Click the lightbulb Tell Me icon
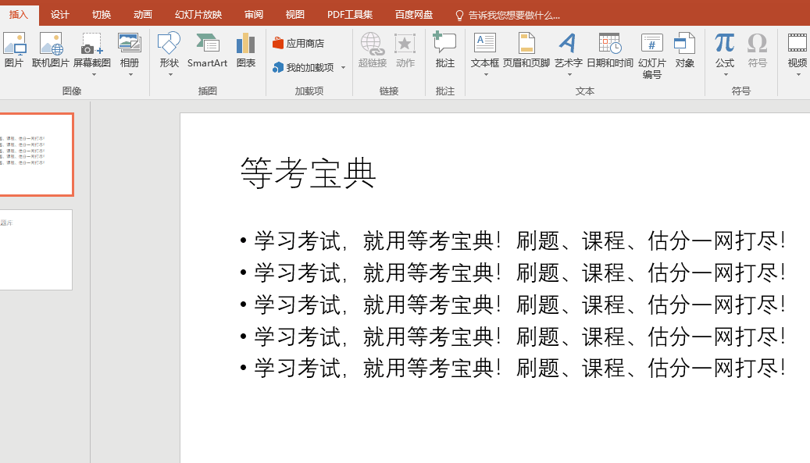The image size is (810, 463). pyautogui.click(x=459, y=16)
